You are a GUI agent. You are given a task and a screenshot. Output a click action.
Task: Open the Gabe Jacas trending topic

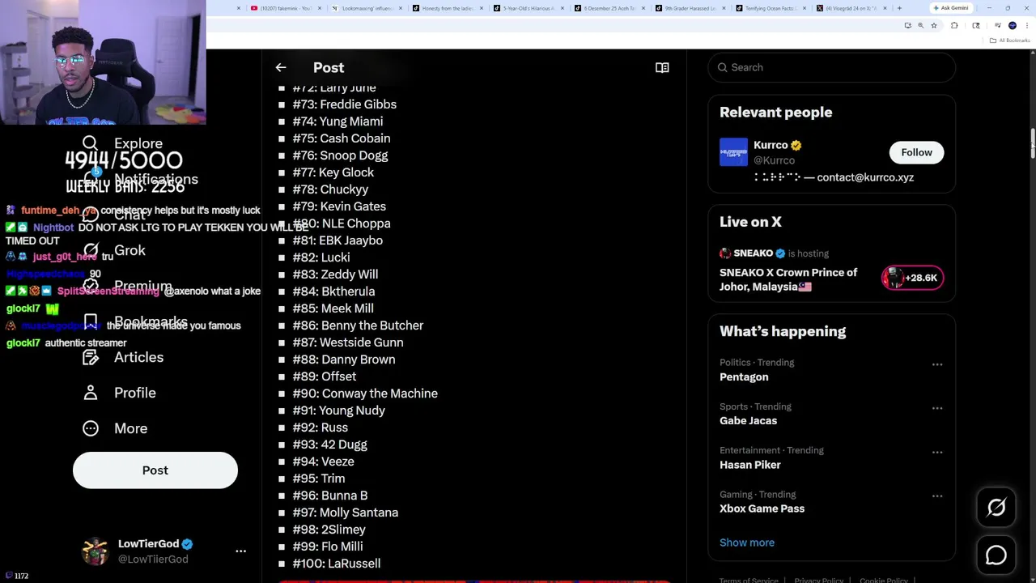point(748,421)
